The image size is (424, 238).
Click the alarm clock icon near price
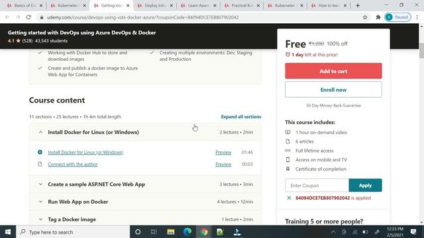point(288,54)
